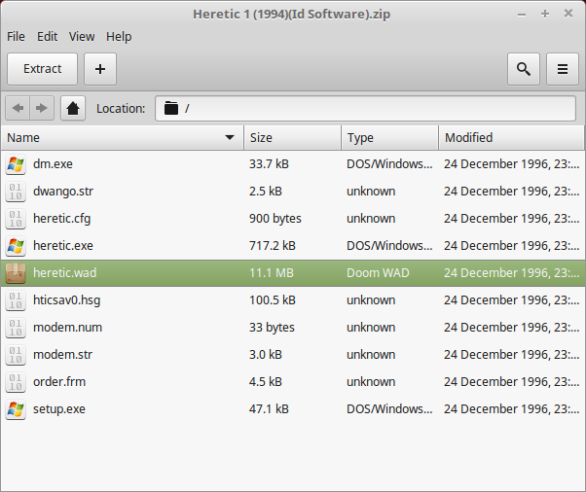Screen dimensions: 586x492
Task: Click the 11.1 MB size cell
Action: point(272,273)
